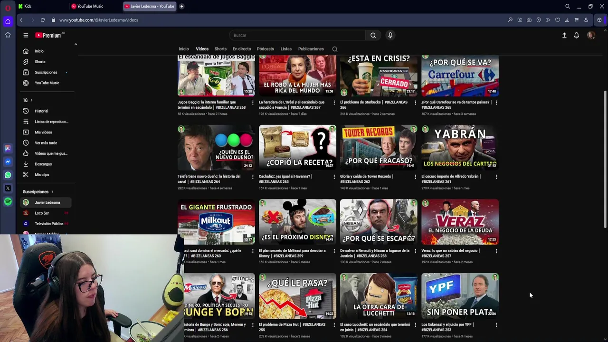Open Videos que me gustan

(x=46, y=153)
